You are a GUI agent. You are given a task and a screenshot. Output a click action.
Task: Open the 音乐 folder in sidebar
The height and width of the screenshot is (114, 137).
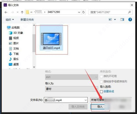click(x=14, y=59)
